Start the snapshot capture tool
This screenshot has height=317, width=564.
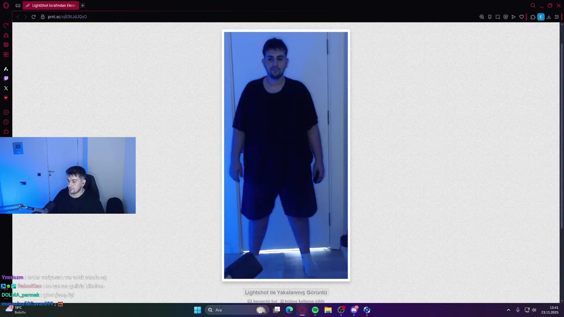pyautogui.click(x=497, y=17)
